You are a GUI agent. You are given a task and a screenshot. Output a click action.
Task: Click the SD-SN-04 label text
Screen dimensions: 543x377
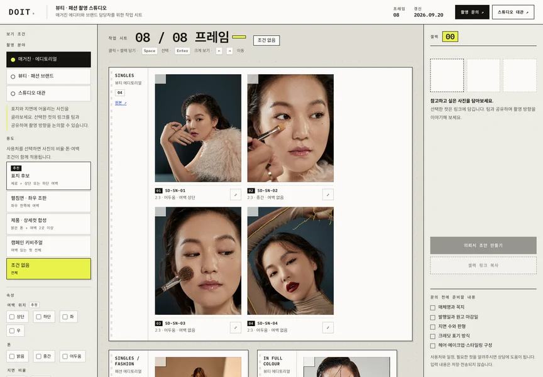click(267, 324)
